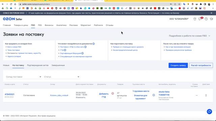Open the Отзывы menu

pos(109,25)
